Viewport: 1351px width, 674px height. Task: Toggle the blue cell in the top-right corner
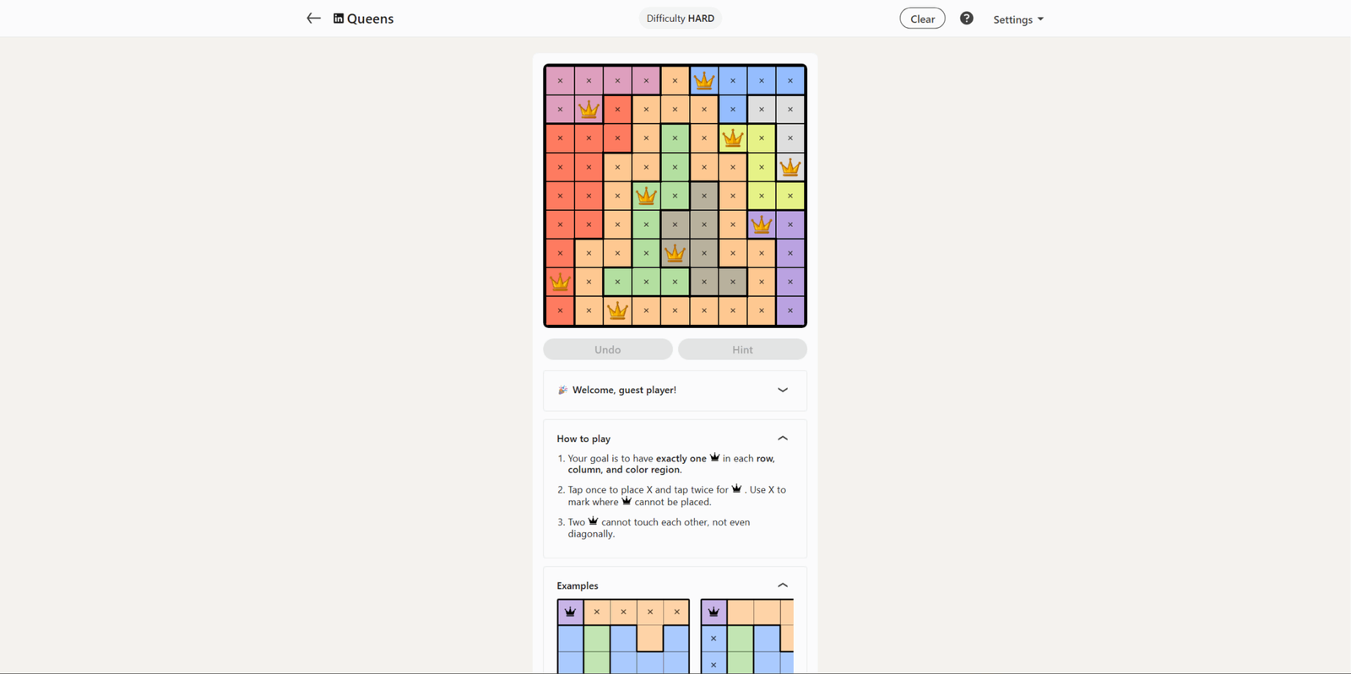pos(790,80)
